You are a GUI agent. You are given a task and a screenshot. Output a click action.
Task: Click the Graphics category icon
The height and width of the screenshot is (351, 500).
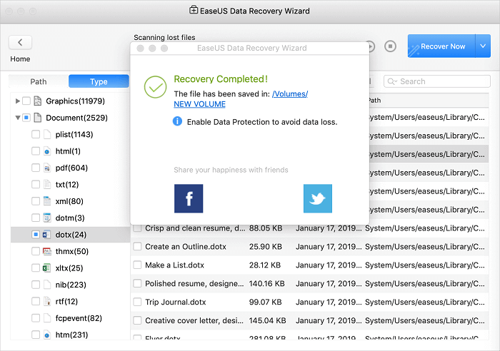pos(38,101)
